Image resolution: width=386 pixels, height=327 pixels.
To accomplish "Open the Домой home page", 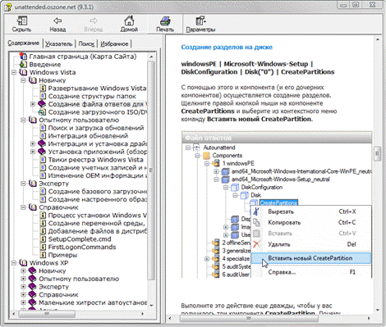I will (129, 24).
